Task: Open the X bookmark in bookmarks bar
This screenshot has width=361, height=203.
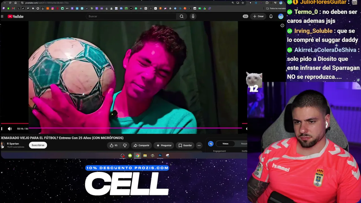Action: click(18, 8)
